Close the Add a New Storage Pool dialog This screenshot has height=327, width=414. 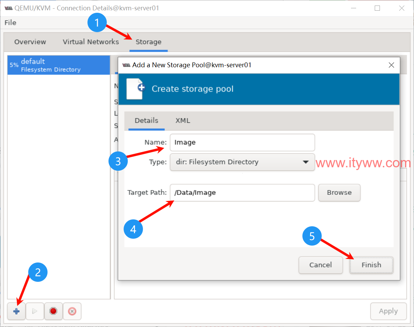tap(391, 65)
